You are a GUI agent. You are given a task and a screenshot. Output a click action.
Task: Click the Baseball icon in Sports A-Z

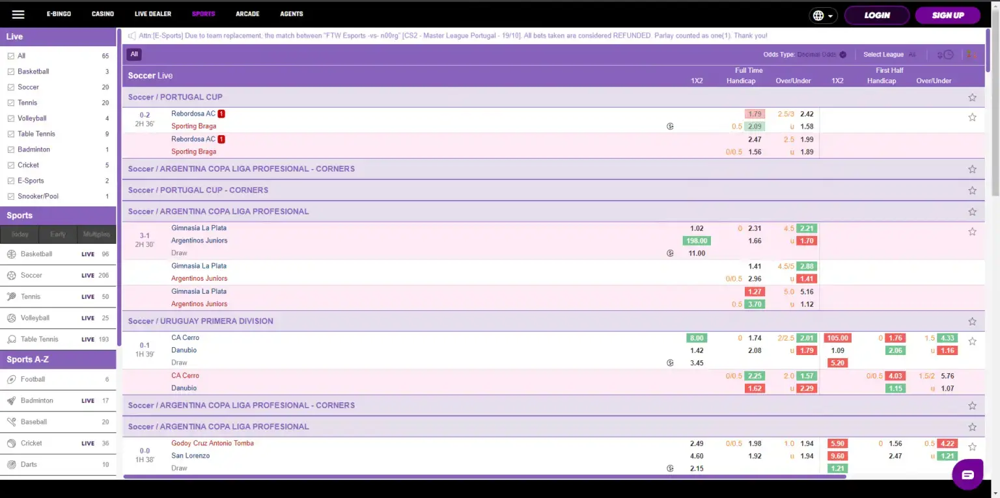click(x=11, y=422)
